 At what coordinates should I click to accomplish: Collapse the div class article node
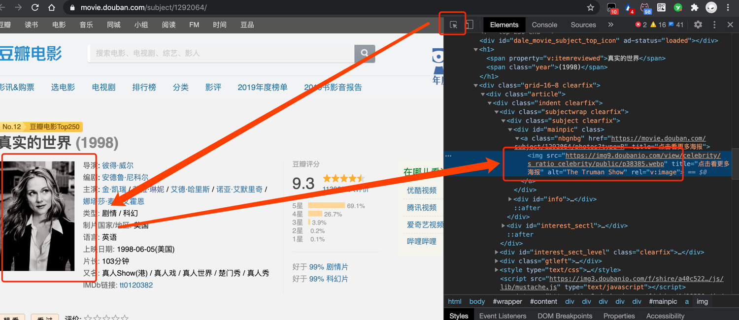click(x=483, y=94)
